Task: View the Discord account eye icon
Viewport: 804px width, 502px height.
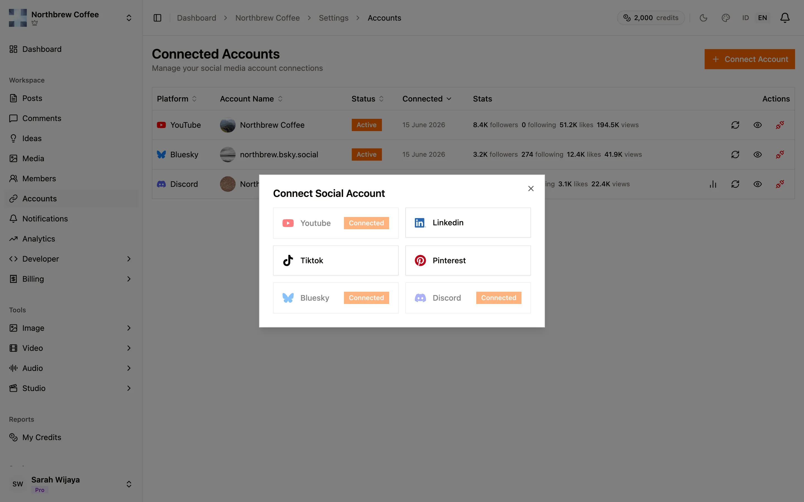Action: [757, 184]
